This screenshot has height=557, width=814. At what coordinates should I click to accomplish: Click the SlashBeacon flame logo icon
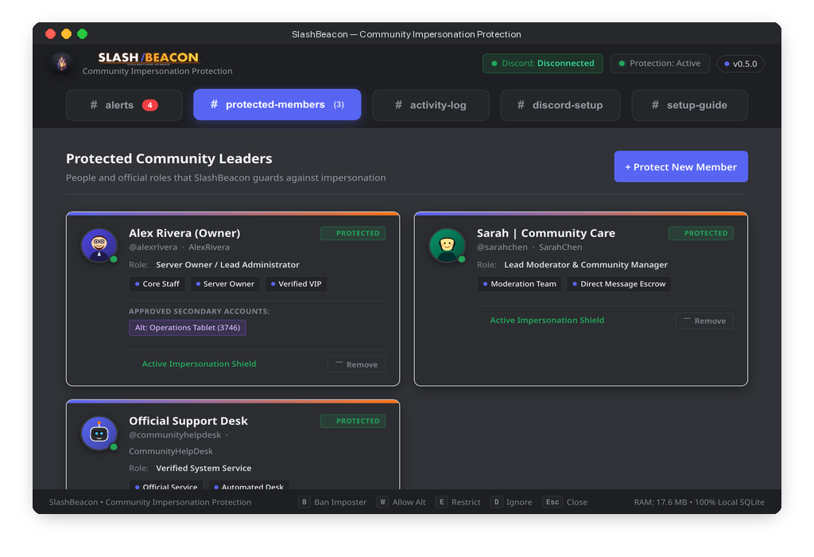[x=62, y=63]
